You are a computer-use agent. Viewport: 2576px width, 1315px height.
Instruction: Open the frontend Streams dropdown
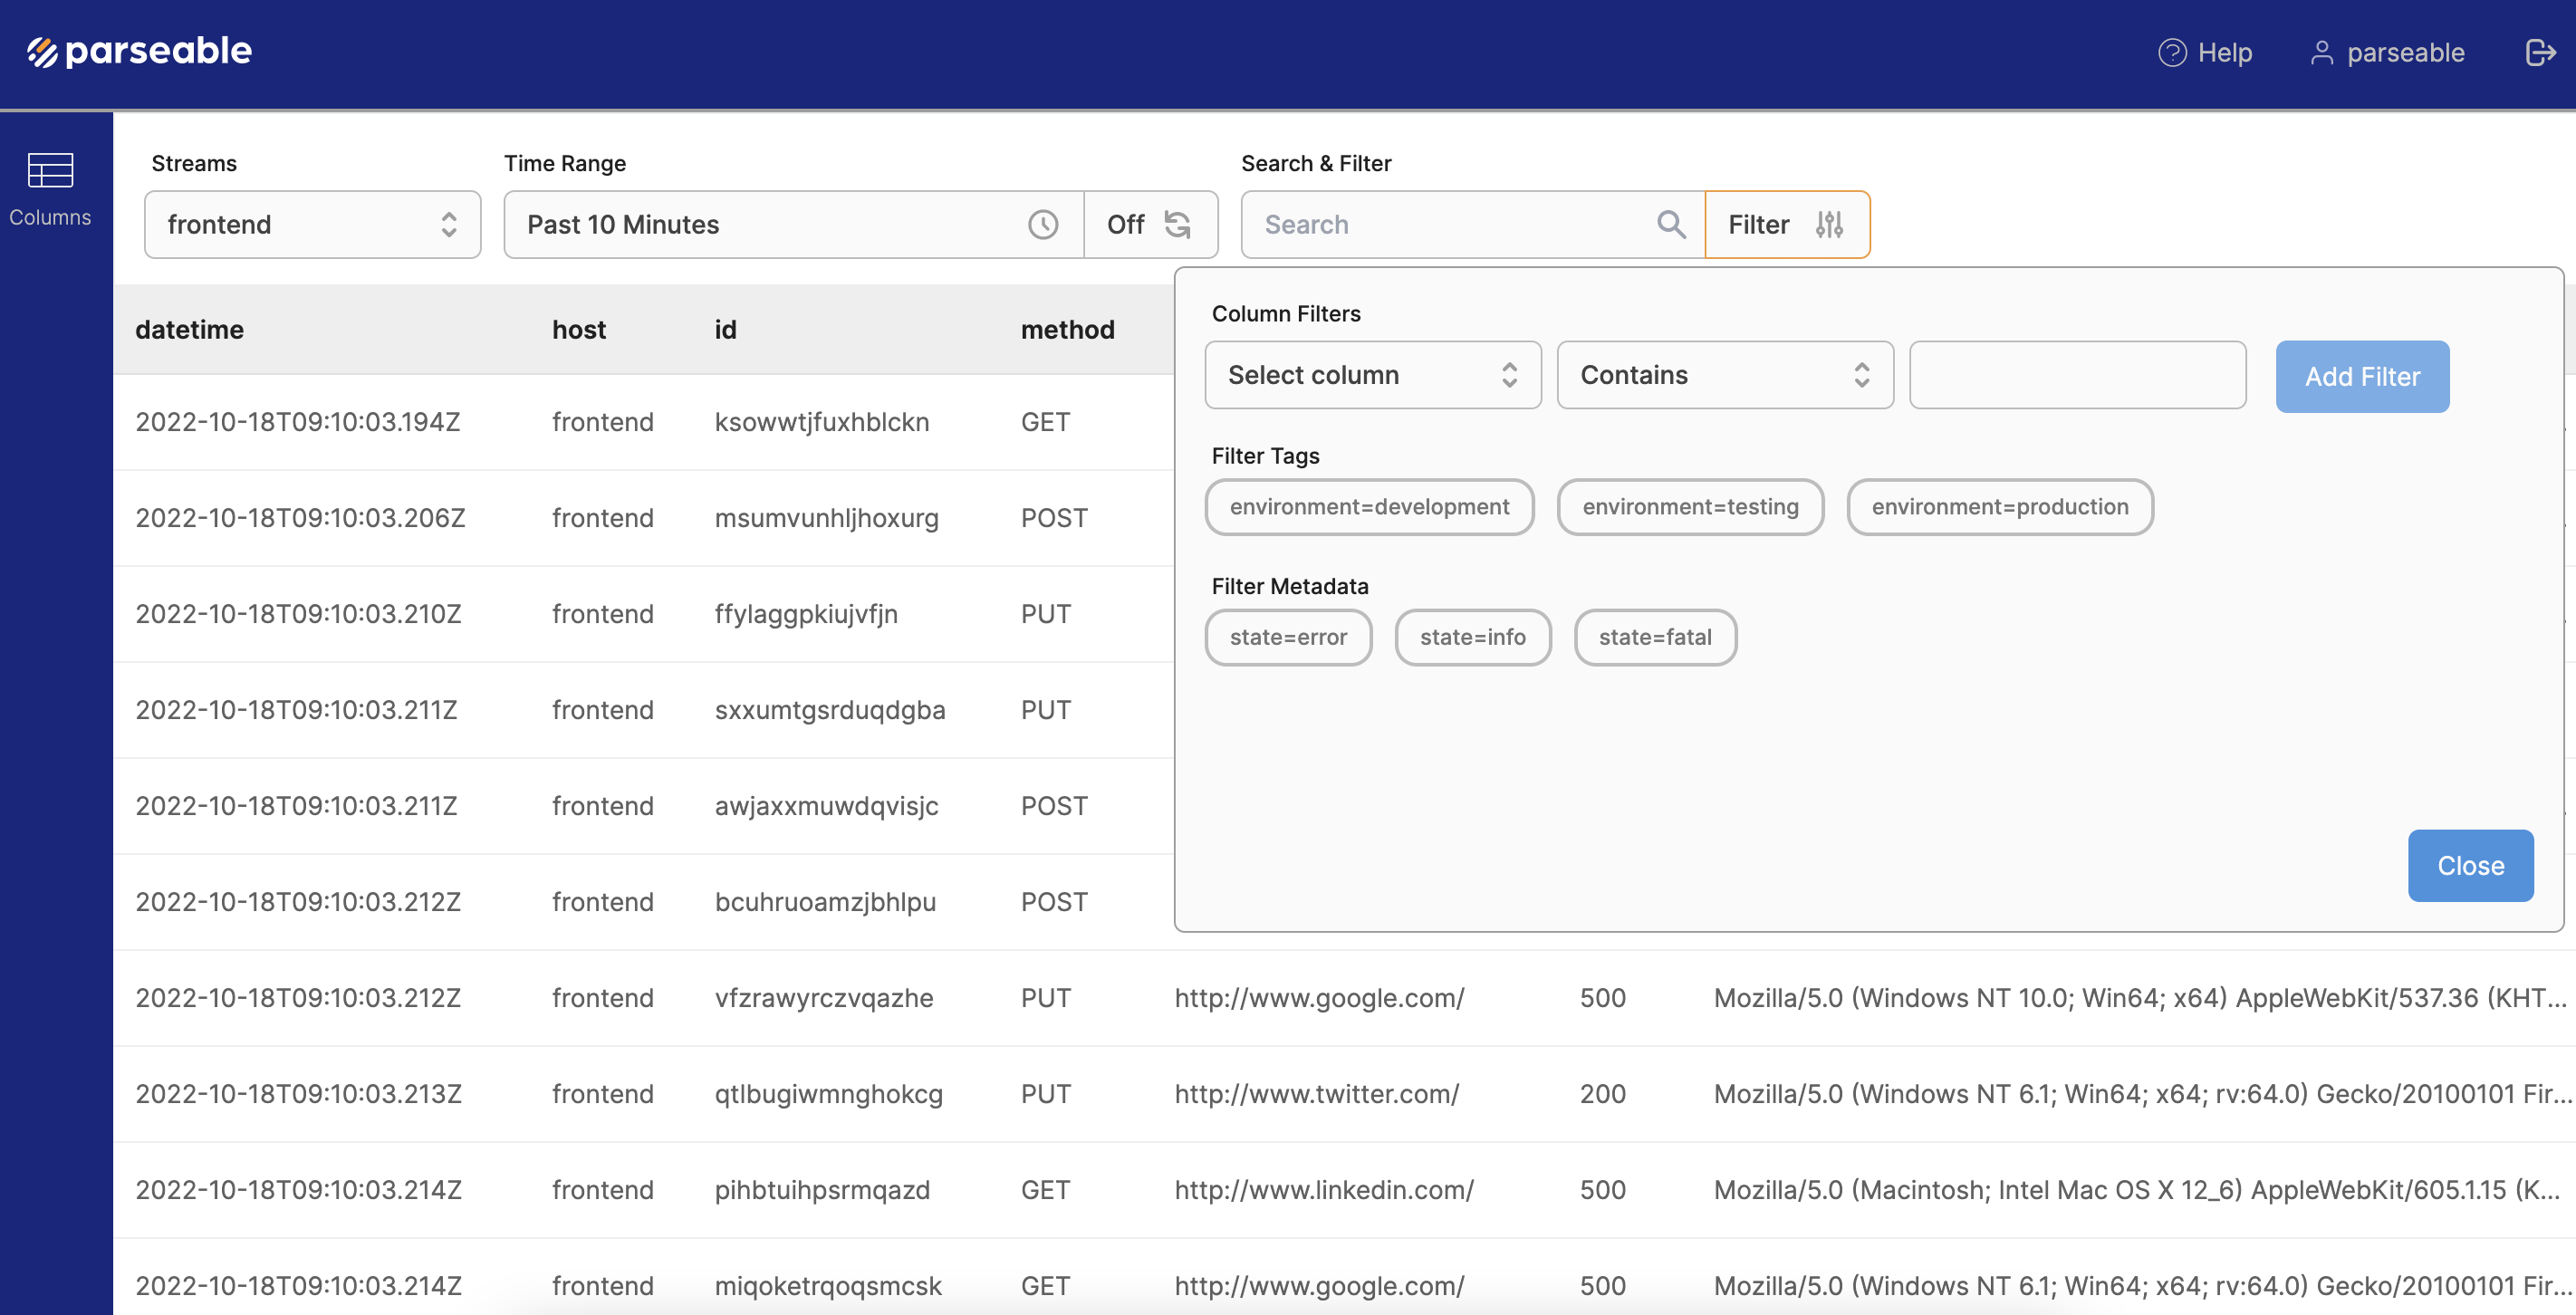pos(312,224)
